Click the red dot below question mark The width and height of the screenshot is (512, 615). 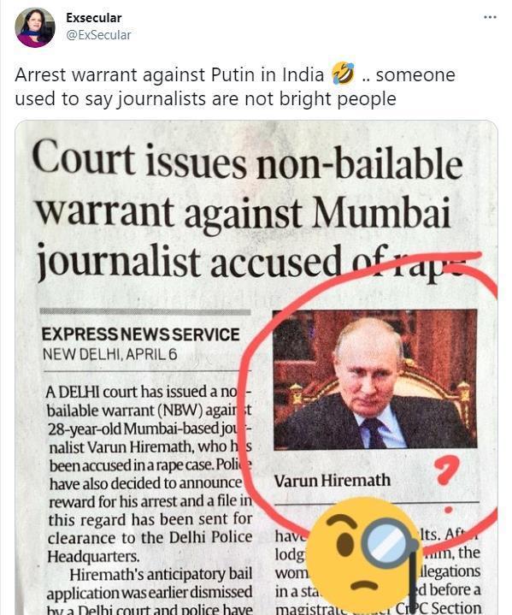tap(448, 510)
